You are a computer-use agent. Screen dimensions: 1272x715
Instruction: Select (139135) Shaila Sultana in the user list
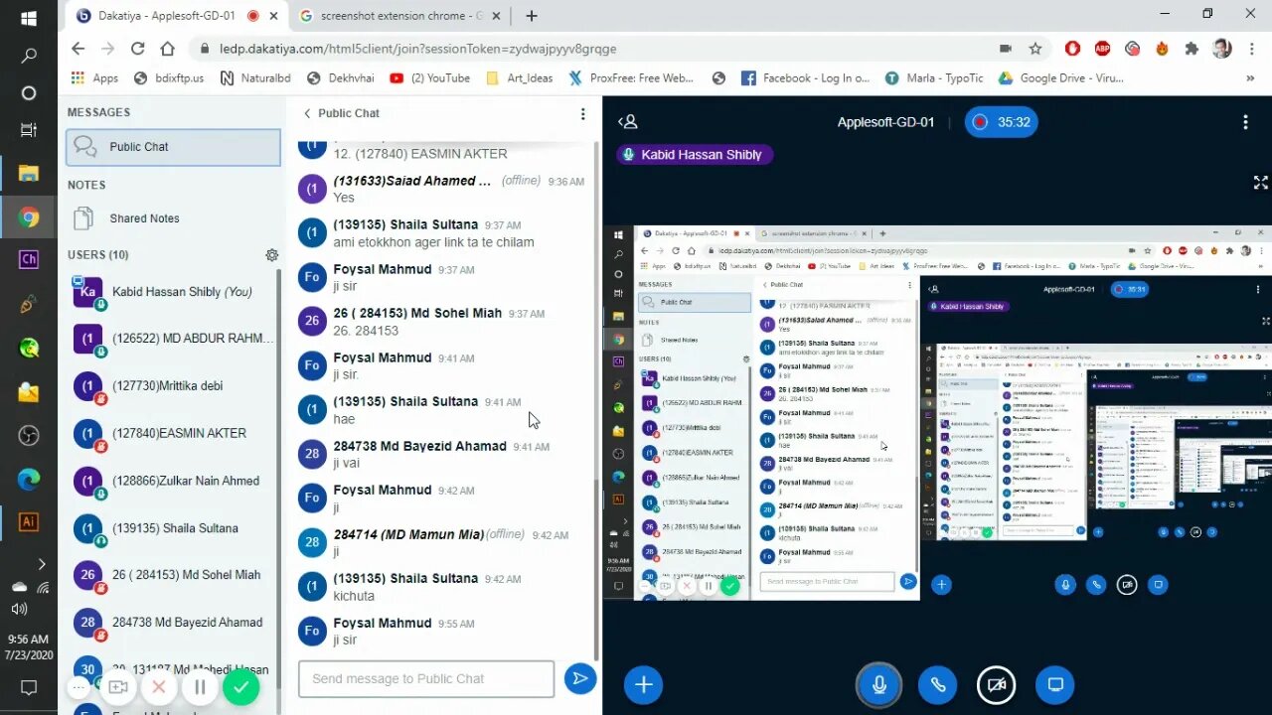[x=174, y=528]
